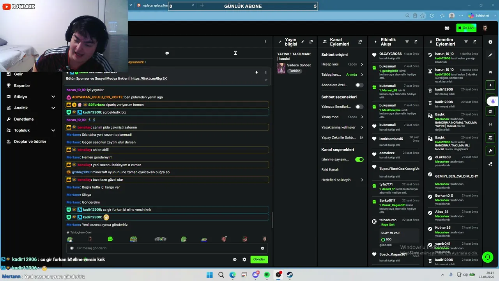Screen dimensions: 499x281
Task: Open a new browser tab
Action: (202, 5)
